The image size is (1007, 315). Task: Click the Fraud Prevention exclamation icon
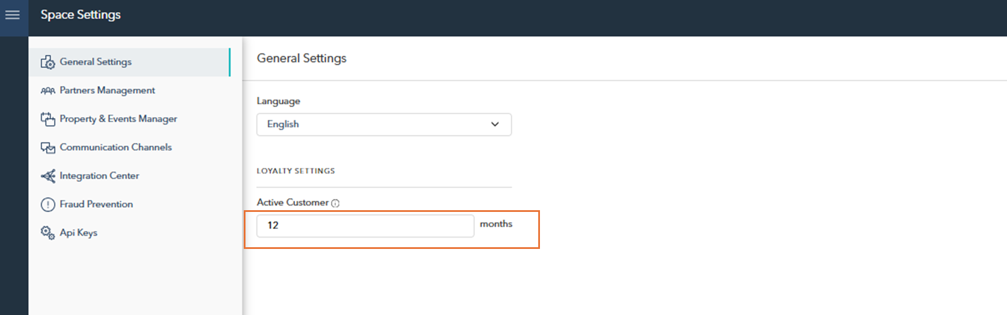[48, 204]
